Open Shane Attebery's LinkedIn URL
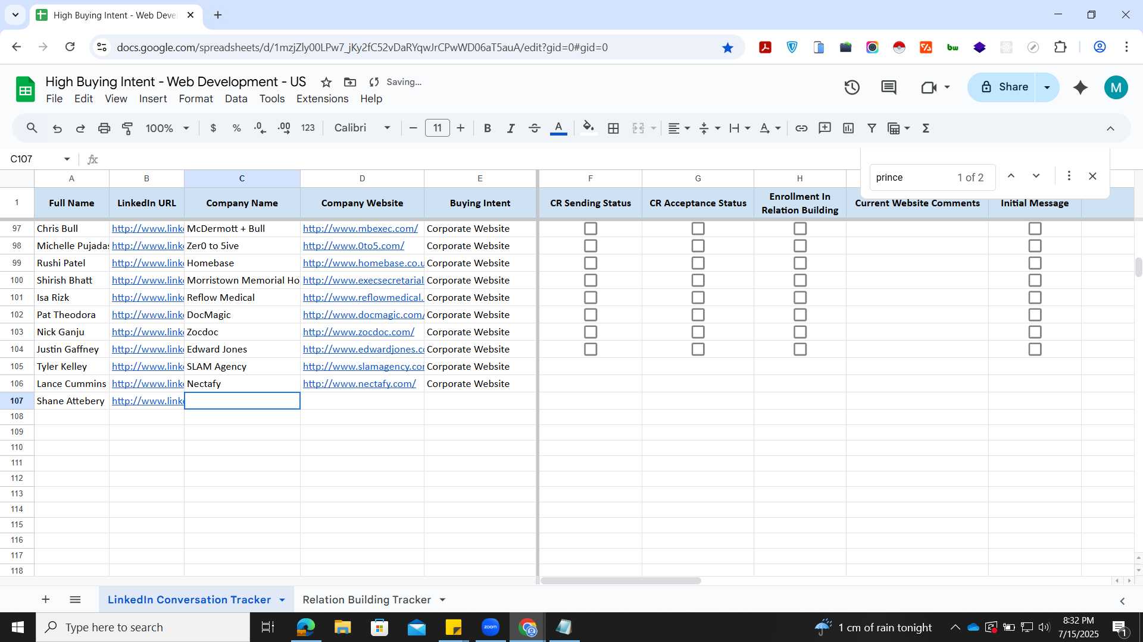1143x642 pixels. (148, 401)
